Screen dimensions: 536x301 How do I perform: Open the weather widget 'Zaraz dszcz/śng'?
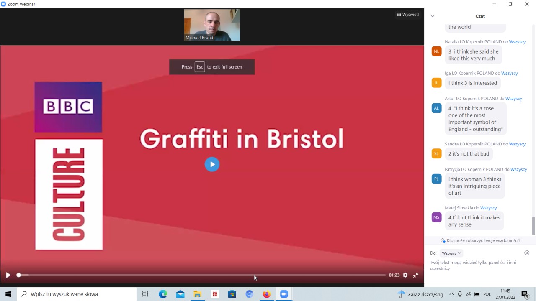click(420, 294)
